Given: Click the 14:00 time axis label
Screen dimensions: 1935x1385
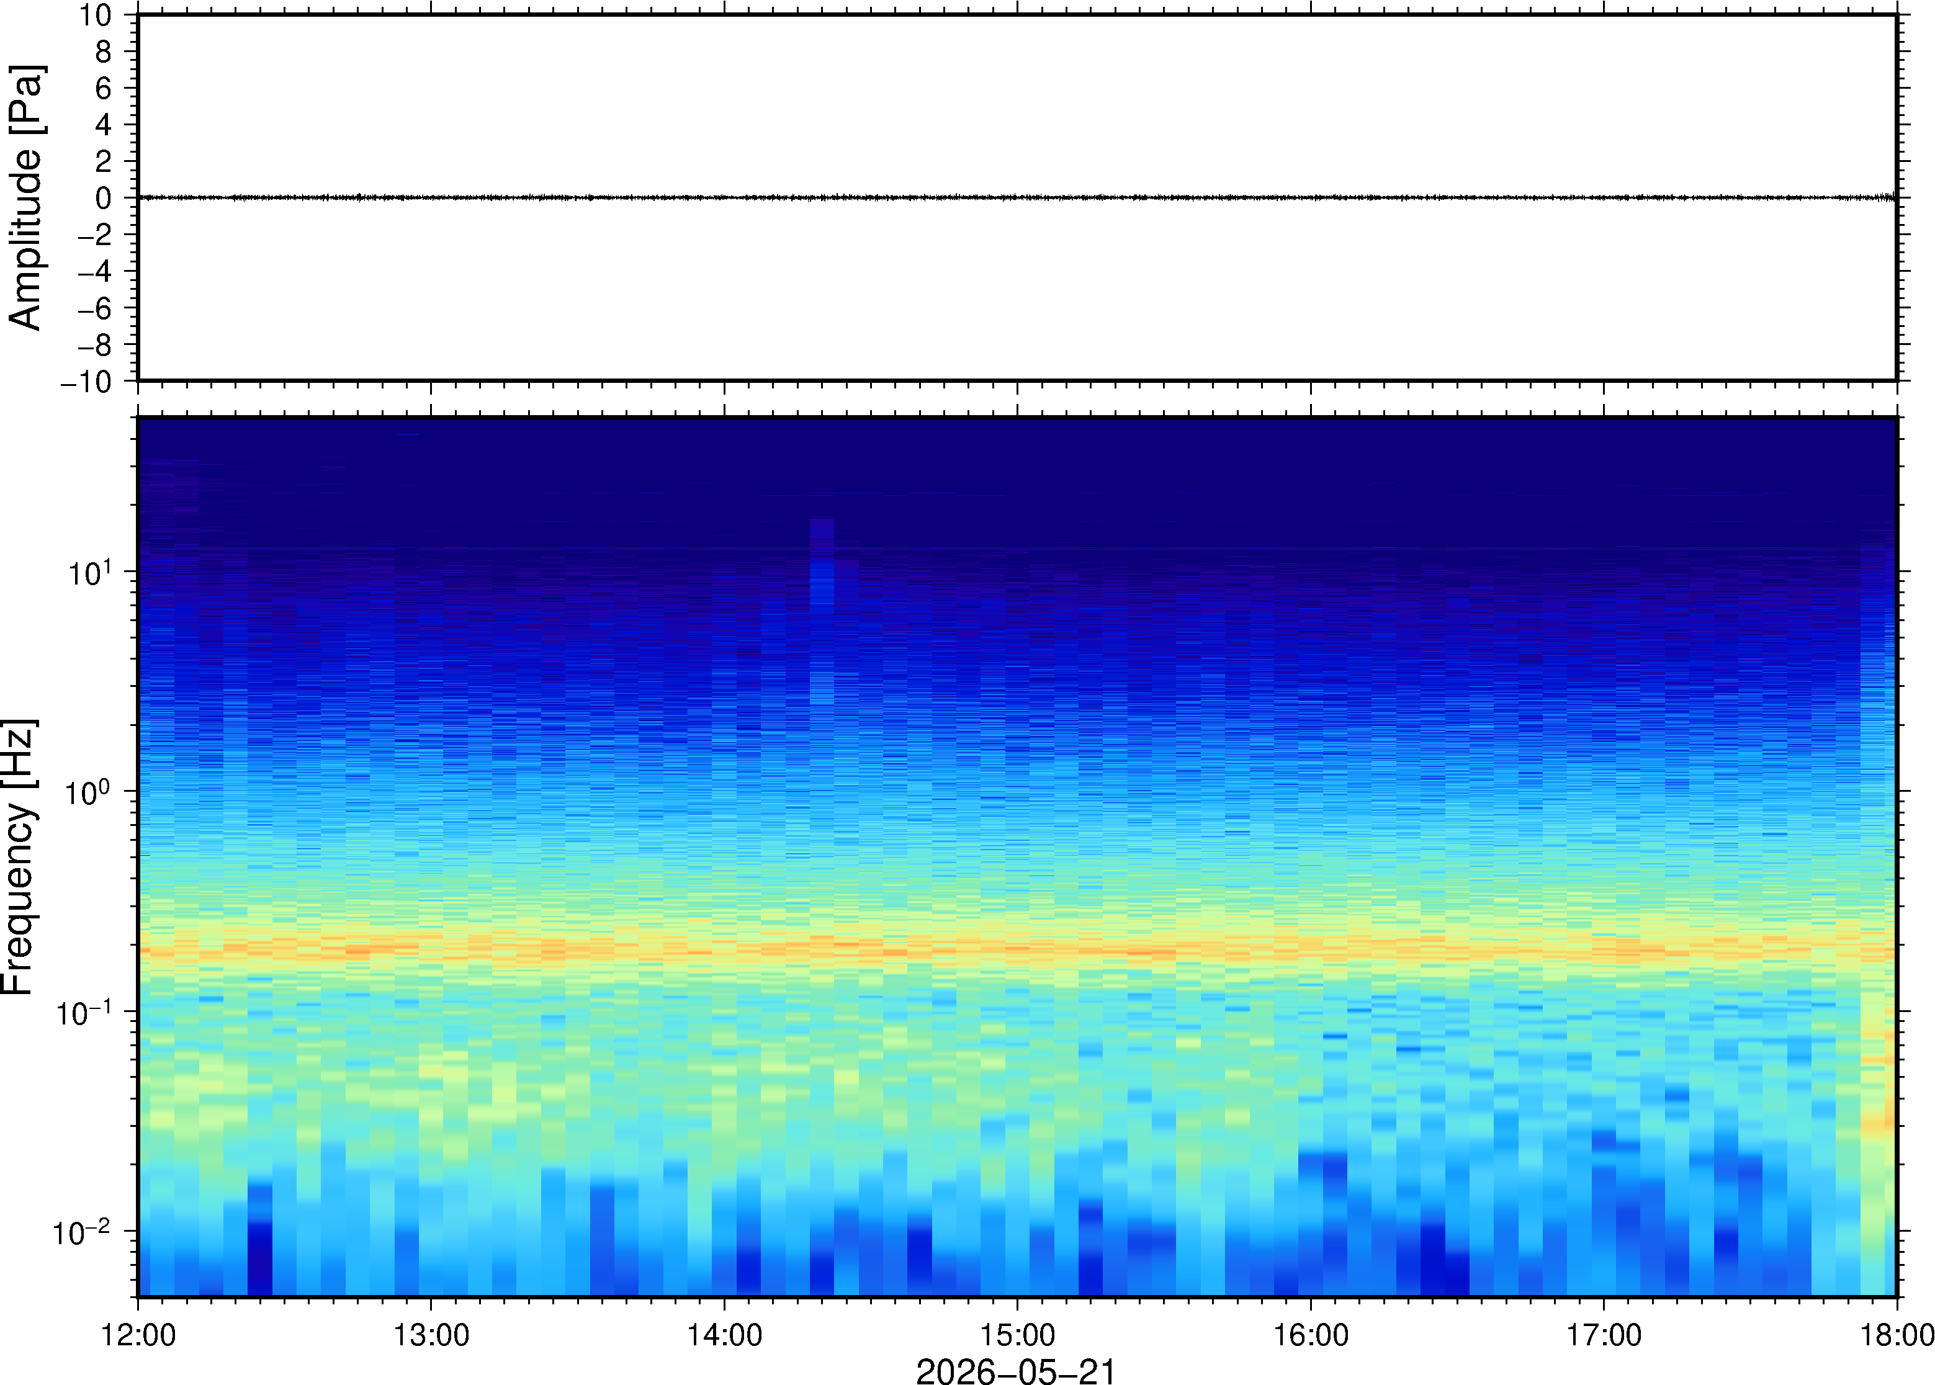Looking at the screenshot, I should tap(724, 1335).
